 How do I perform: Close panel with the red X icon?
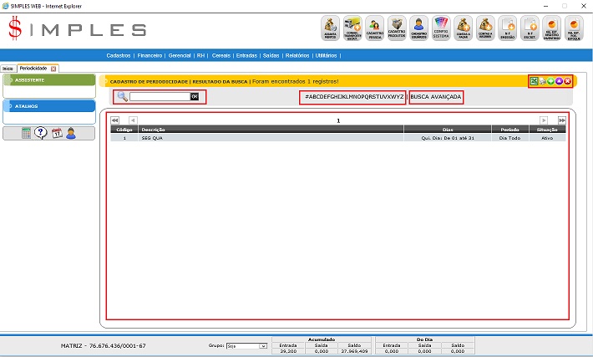point(568,81)
